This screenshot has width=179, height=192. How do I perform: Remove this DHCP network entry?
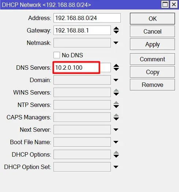click(153, 85)
